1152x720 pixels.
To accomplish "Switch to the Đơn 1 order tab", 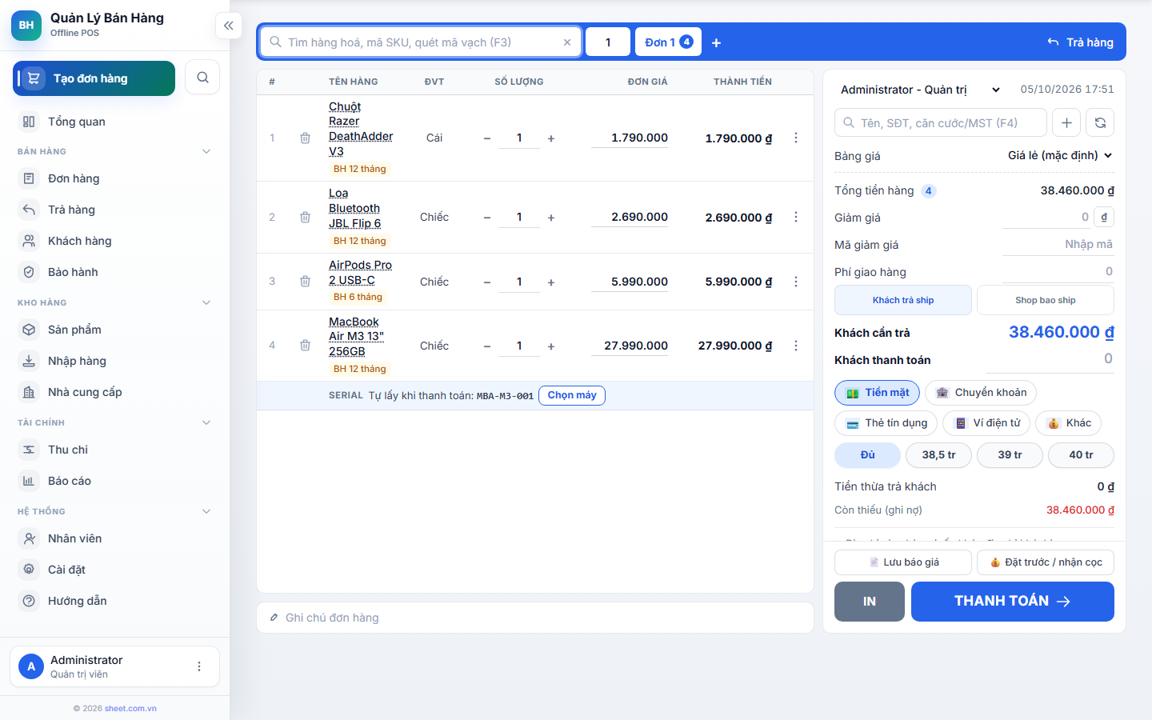I will [668, 42].
